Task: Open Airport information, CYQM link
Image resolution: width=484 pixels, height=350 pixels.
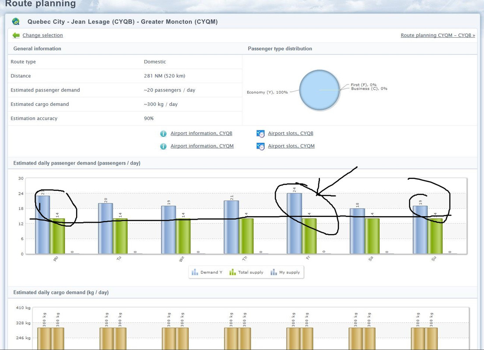Action: tap(202, 146)
